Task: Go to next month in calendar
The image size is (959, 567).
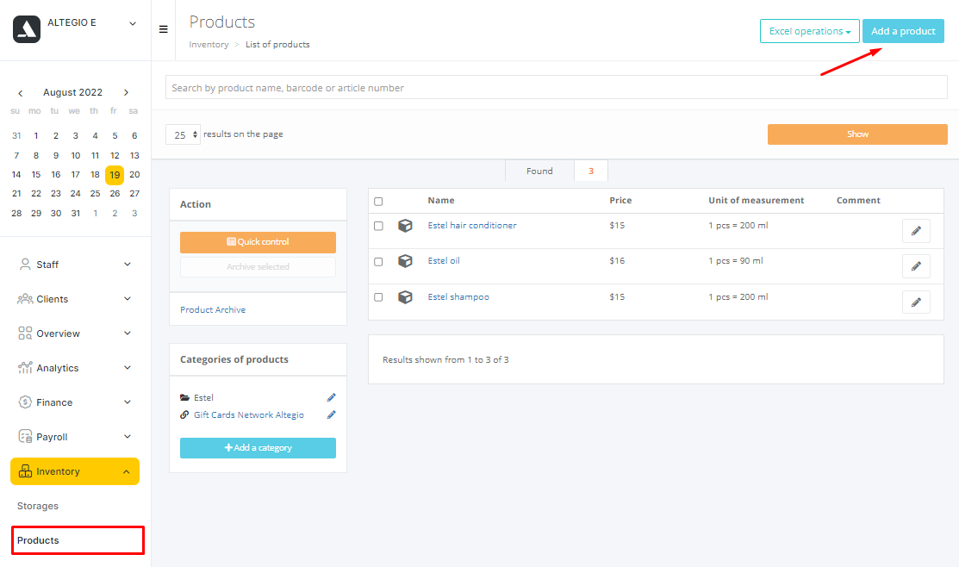Action: point(126,92)
